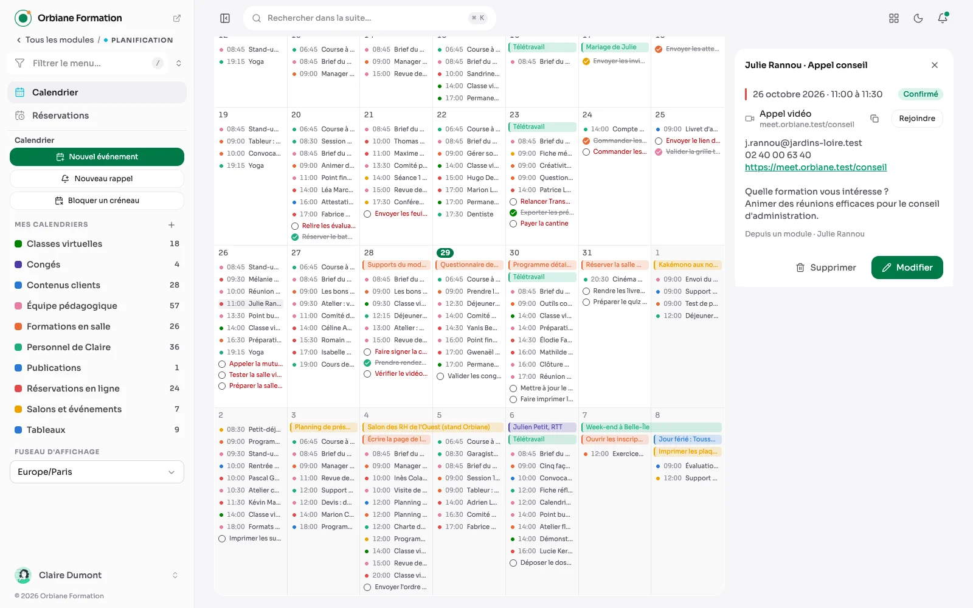
Task: Toggle the Congés calendar color swatch
Action: pyautogui.click(x=18, y=264)
